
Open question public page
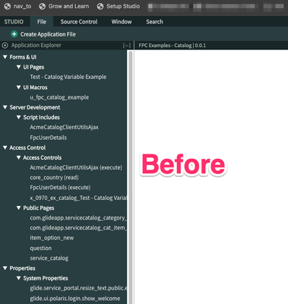coord(41,248)
